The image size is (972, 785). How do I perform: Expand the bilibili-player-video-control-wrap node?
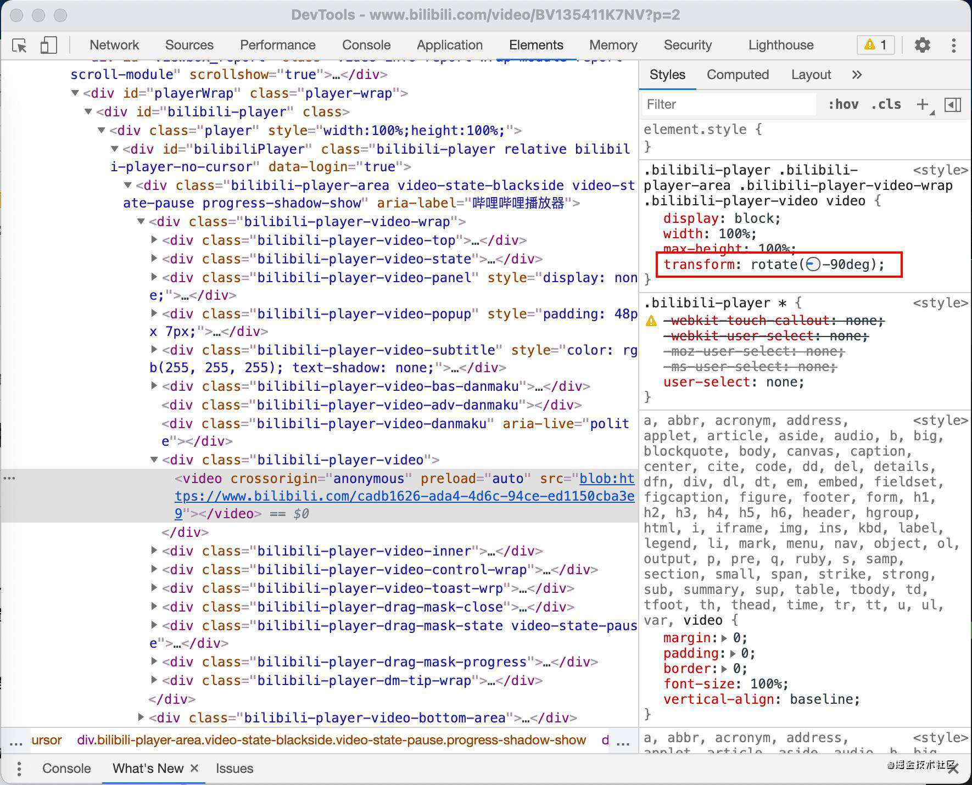[154, 569]
